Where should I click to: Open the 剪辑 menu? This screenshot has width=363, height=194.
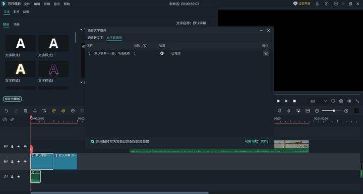tap(47, 4)
